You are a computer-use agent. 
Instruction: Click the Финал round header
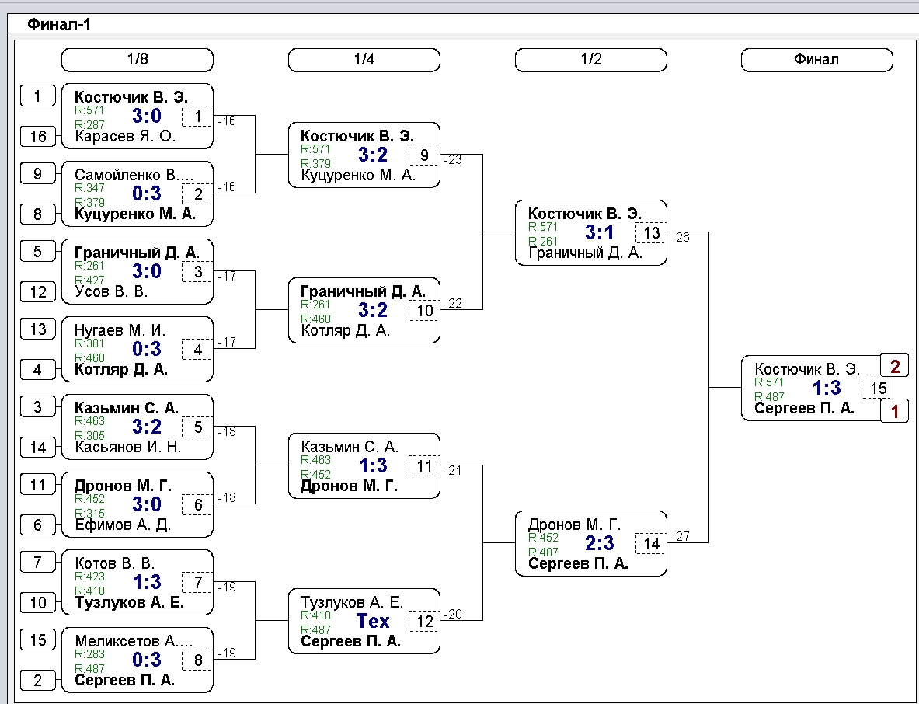817,60
